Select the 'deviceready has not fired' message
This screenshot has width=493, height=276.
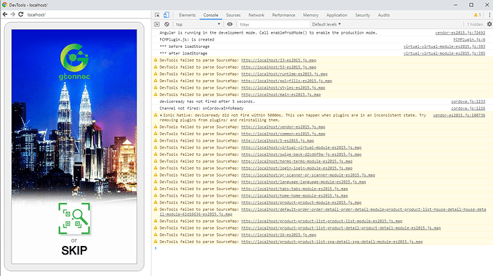[x=207, y=102]
